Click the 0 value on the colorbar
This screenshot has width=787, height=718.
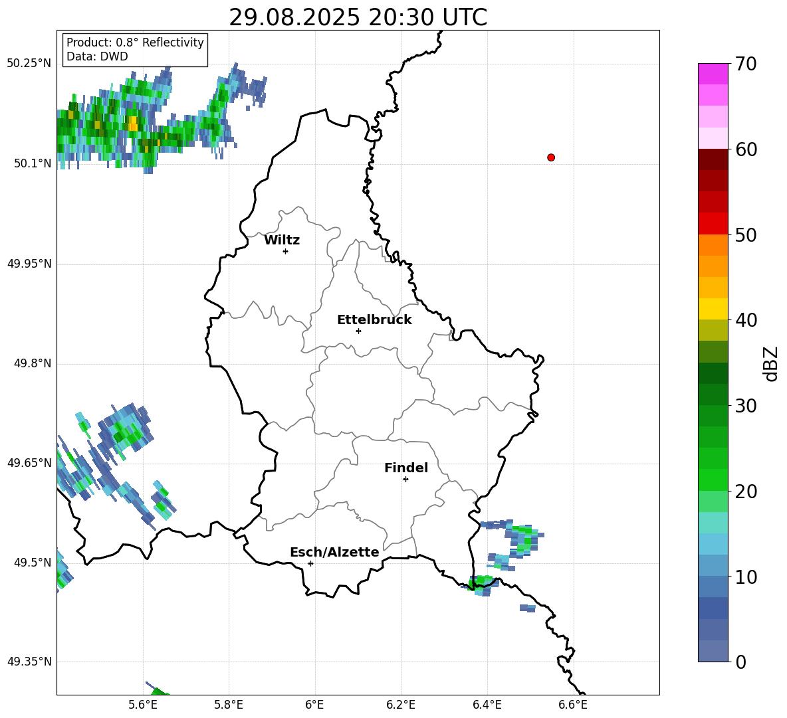point(740,662)
